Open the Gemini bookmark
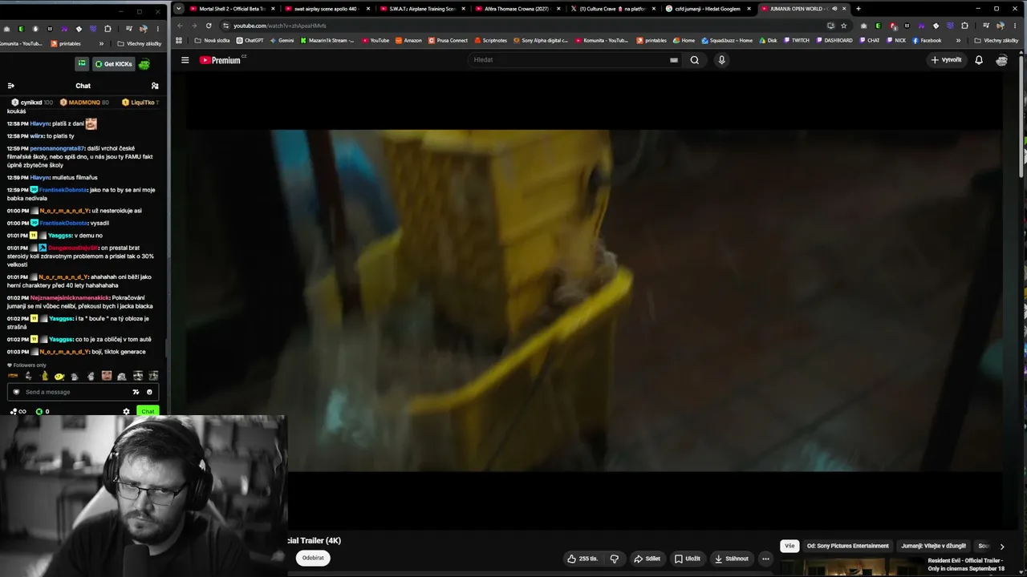 [x=282, y=40]
